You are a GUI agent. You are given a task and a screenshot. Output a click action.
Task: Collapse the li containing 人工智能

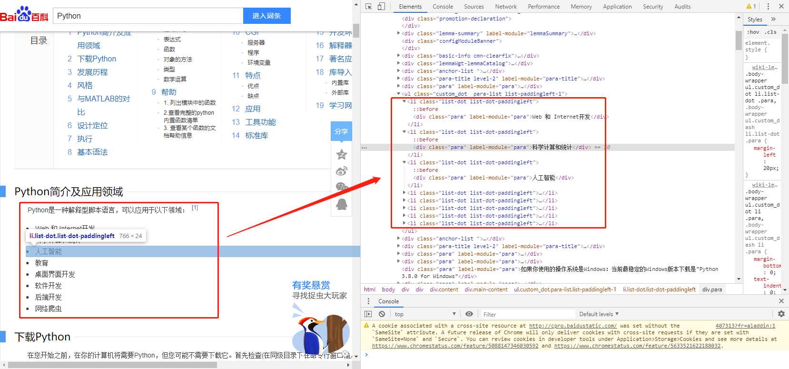coord(404,162)
